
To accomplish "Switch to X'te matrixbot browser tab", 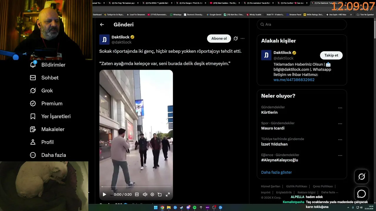I will (x=259, y=3).
